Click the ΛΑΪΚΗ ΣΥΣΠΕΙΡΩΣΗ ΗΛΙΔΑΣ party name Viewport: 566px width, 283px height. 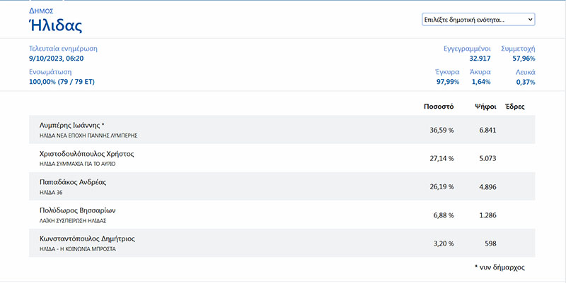(x=78, y=220)
